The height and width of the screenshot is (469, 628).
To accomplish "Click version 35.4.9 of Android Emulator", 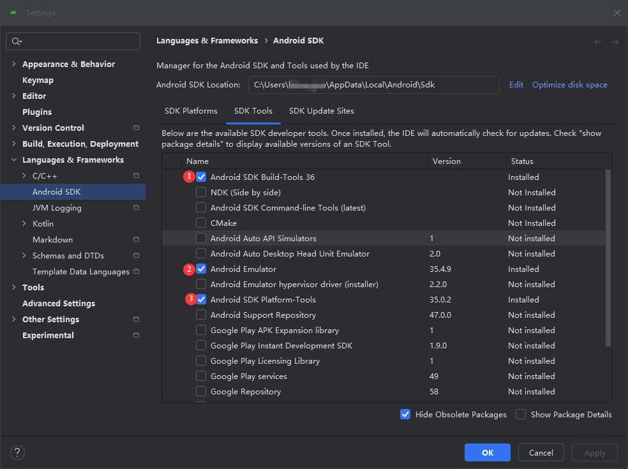I will [x=440, y=269].
